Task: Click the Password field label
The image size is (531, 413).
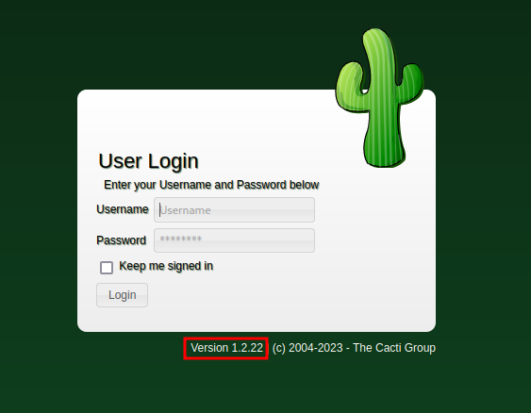Action: tap(122, 240)
